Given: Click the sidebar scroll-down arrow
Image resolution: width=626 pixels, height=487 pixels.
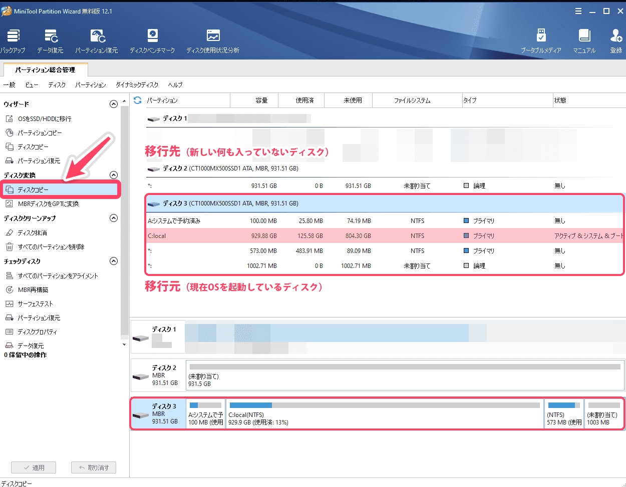Looking at the screenshot, I should click(x=124, y=344).
